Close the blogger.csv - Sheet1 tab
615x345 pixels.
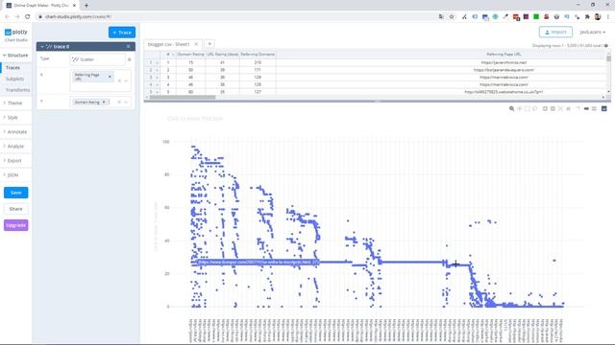(196, 44)
